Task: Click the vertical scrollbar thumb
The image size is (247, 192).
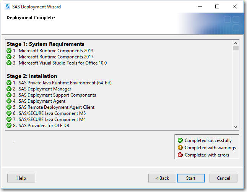Action: point(236,48)
